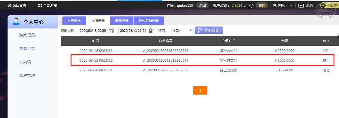Open 账户管理 in the sidebar
Screen dimensions: 339x118
pos(27,75)
